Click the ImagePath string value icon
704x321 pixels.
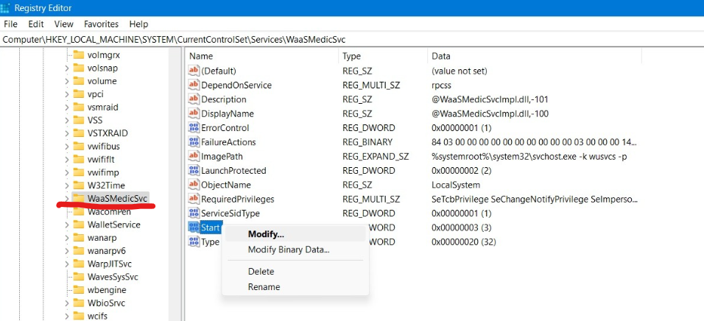point(194,156)
